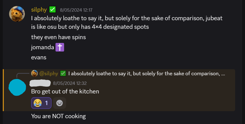Click the small silphy avatar in reply preview
This screenshot has height=124, width=245.
tap(34, 73)
